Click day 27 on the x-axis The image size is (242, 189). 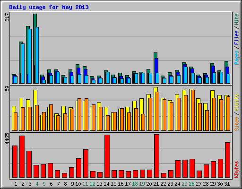[199, 184]
